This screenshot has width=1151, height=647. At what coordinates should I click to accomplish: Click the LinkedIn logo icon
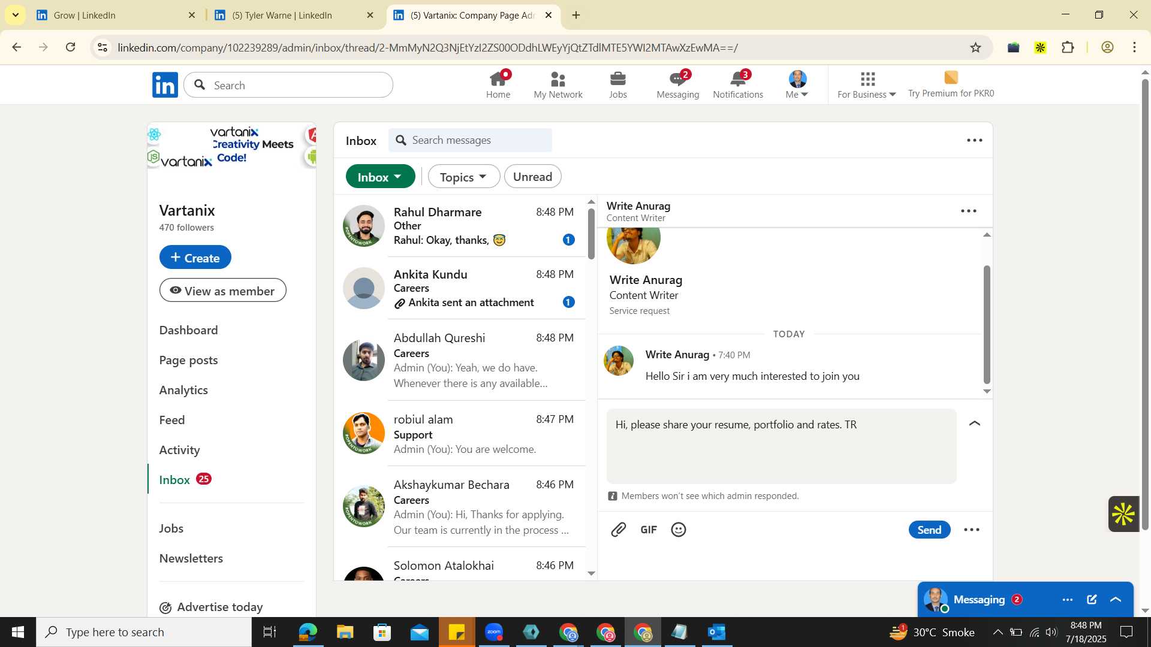tap(165, 85)
